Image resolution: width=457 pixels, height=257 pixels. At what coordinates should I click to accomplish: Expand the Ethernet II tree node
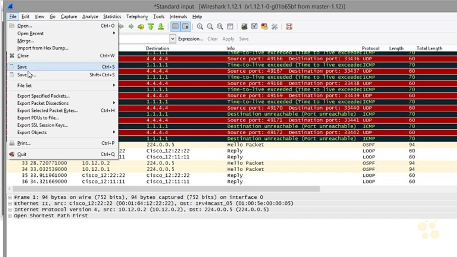[x=10, y=203]
